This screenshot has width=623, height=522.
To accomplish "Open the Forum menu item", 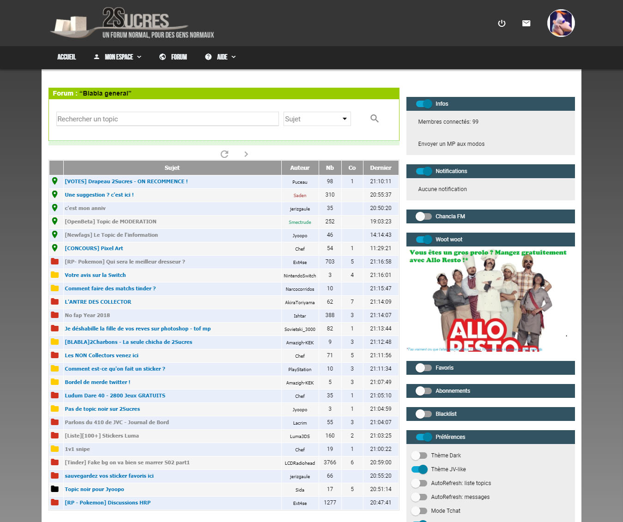I will (x=173, y=57).
